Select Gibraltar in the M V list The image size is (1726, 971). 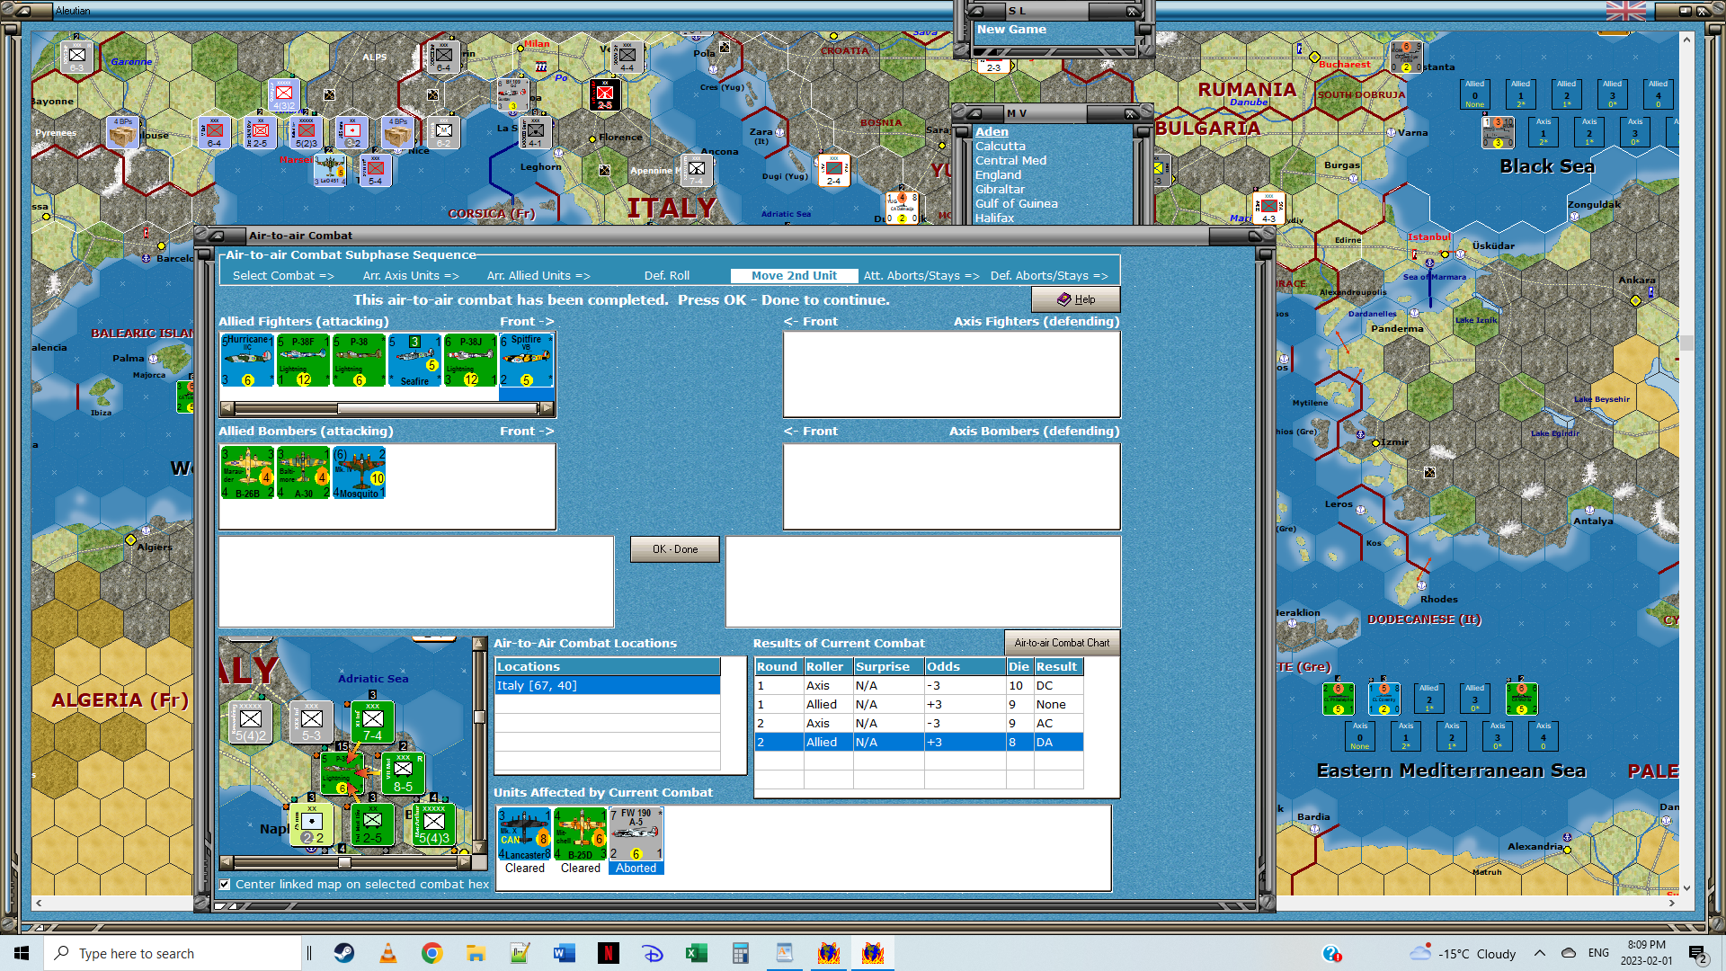tap(1000, 190)
